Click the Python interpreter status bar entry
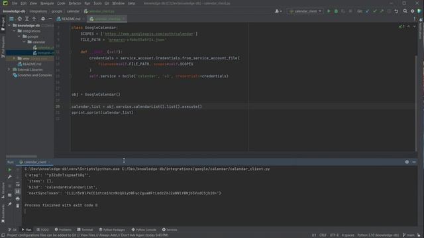The width and height of the screenshot is (424, 238). tap(378, 235)
